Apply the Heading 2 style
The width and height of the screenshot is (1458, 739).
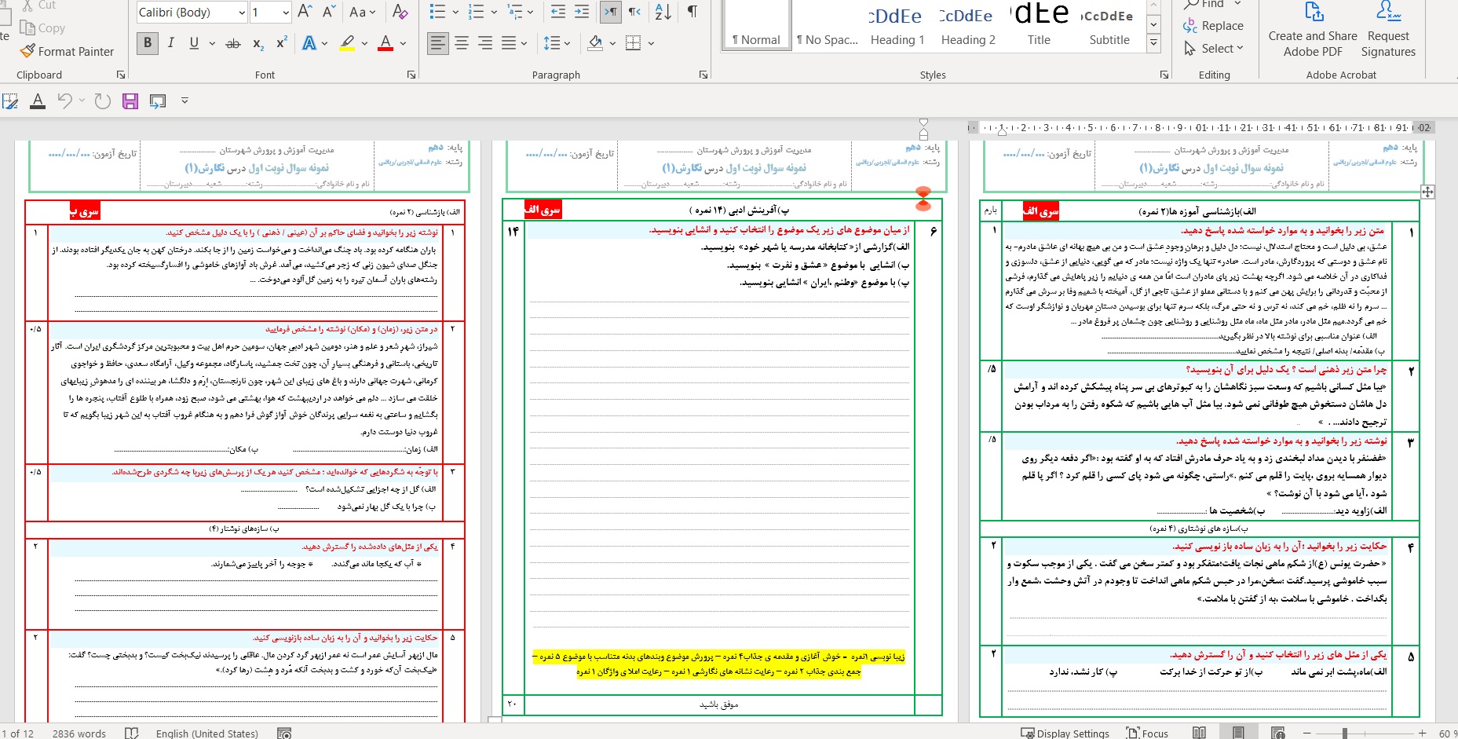[x=967, y=27]
